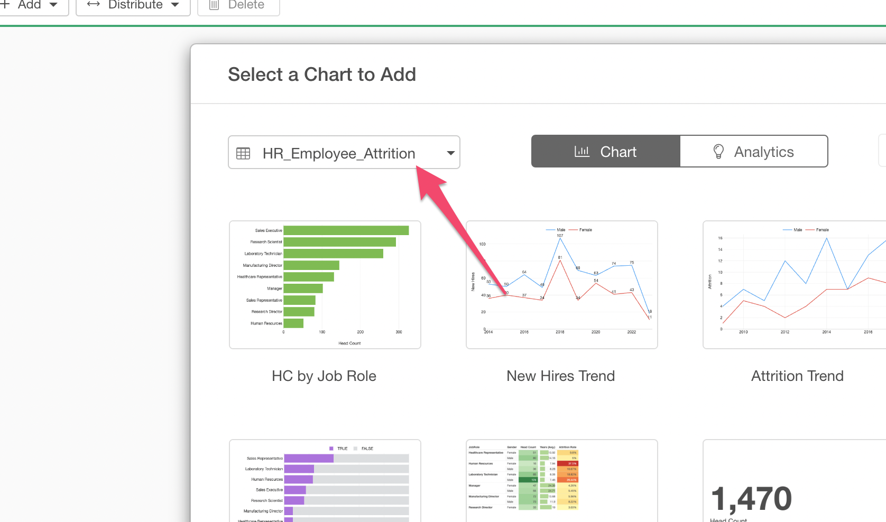Click the Distribute double-arrow icon
The height and width of the screenshot is (522, 886).
[94, 4]
